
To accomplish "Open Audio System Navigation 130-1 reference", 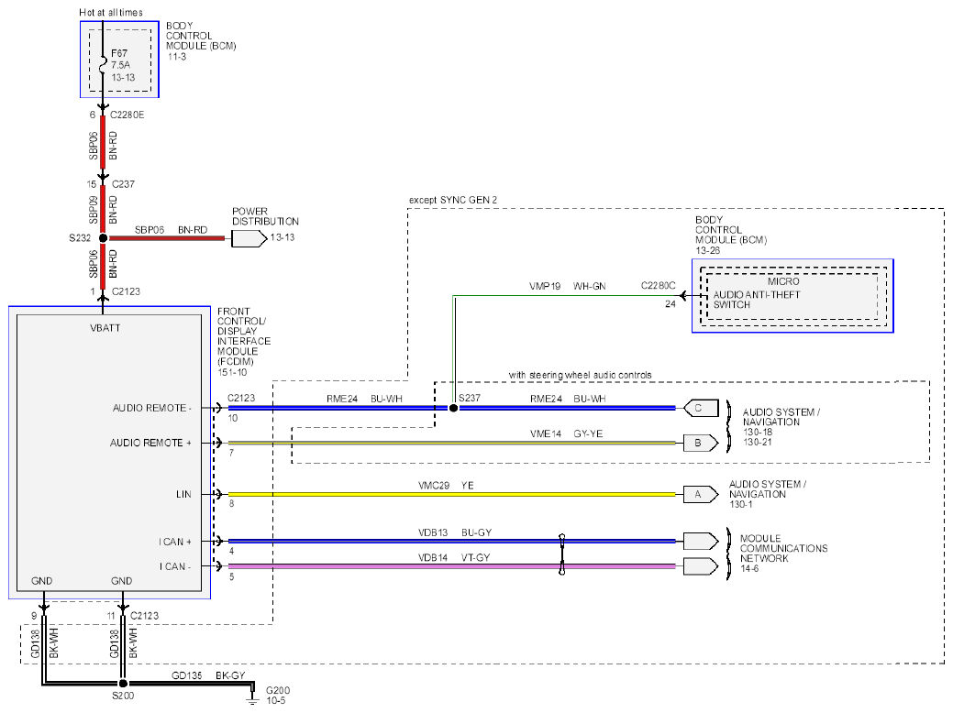I will 767,494.
